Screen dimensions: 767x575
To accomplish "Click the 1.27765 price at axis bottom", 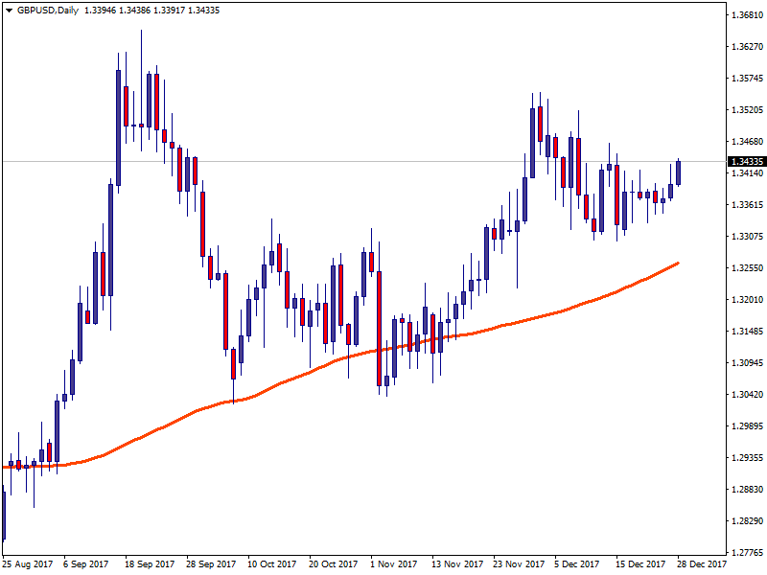I will pyautogui.click(x=744, y=552).
